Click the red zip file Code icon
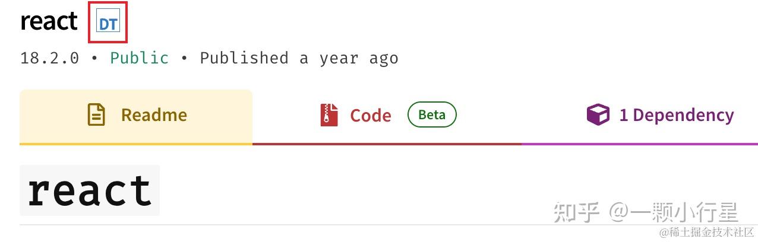Image resolution: width=758 pixels, height=242 pixels. (329, 115)
